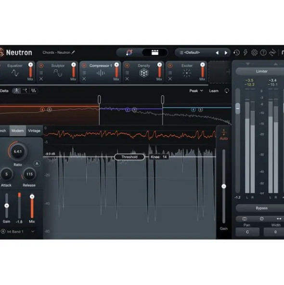The height and width of the screenshot is (285, 284).
Task: Click the Equalizer Mix slider
Action: (30, 70)
